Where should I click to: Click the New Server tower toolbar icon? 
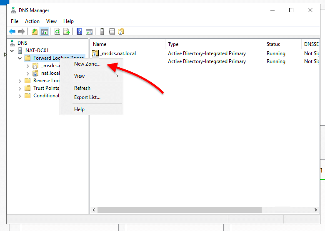coord(102,32)
